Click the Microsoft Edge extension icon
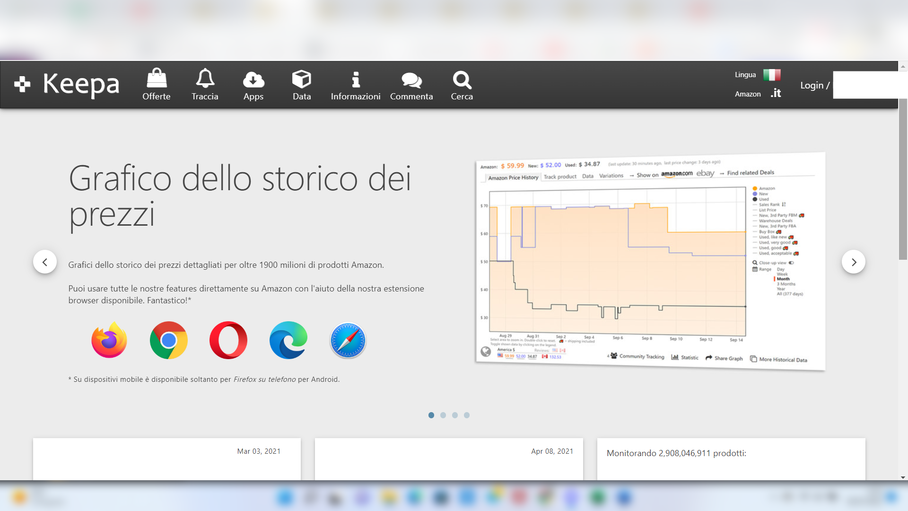 (288, 340)
